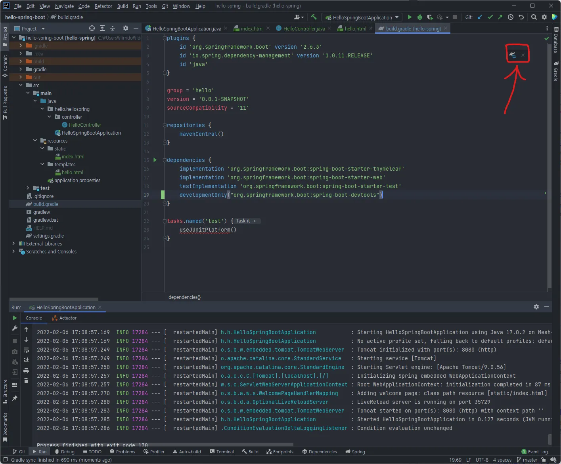Expand the test folder node
This screenshot has width=561, height=464.
28,188
